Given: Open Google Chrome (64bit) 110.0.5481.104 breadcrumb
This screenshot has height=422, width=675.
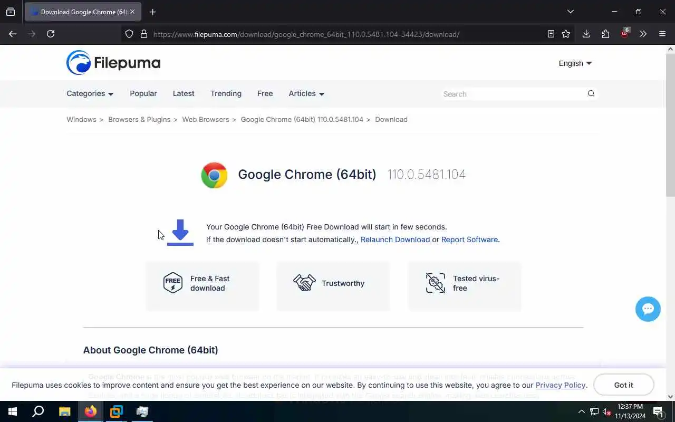Looking at the screenshot, I should pyautogui.click(x=302, y=119).
